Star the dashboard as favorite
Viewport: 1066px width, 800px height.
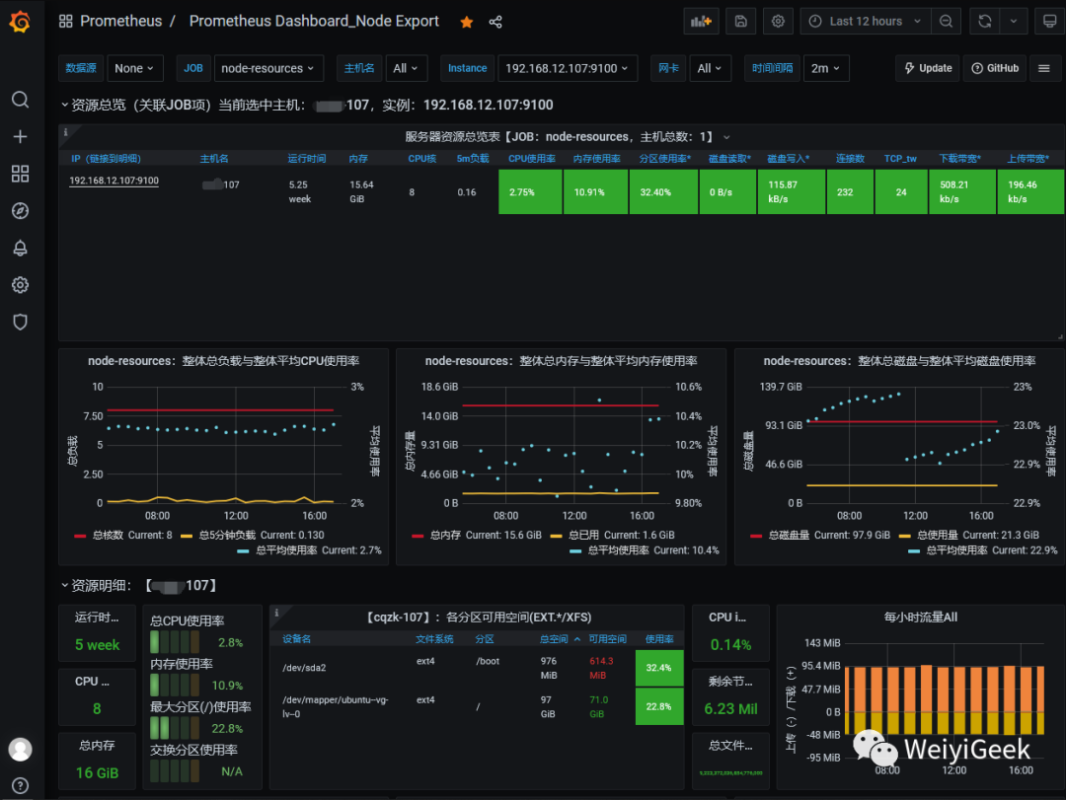tap(466, 22)
